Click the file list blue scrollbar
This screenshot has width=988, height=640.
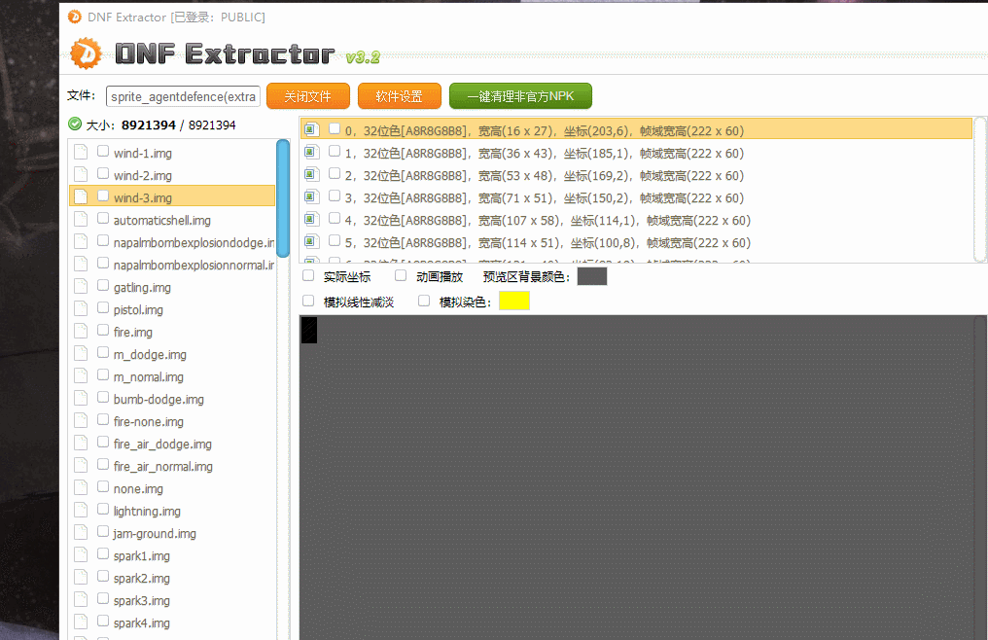(x=283, y=198)
